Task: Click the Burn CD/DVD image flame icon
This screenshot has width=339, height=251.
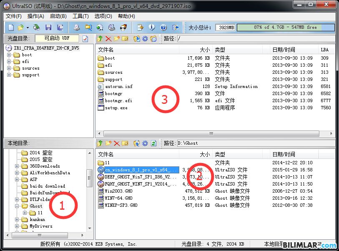Action: click(123, 28)
